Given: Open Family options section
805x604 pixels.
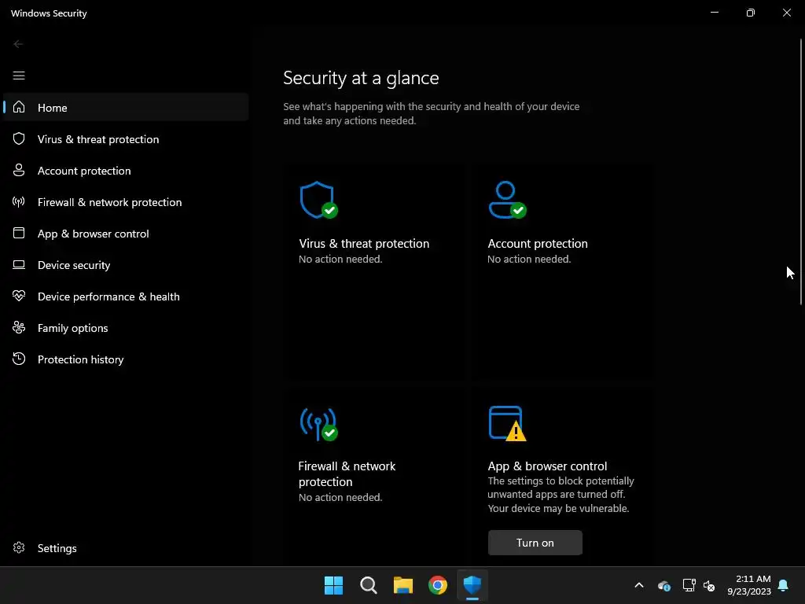Looking at the screenshot, I should 126,328.
